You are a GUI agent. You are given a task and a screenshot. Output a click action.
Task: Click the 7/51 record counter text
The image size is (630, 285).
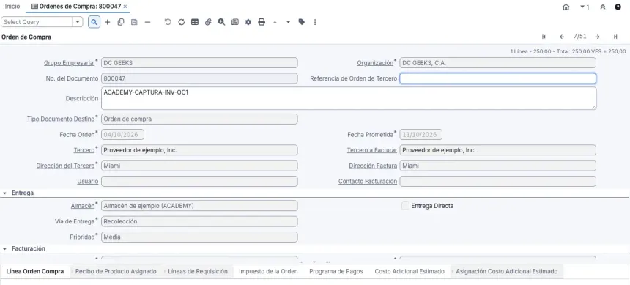point(579,36)
